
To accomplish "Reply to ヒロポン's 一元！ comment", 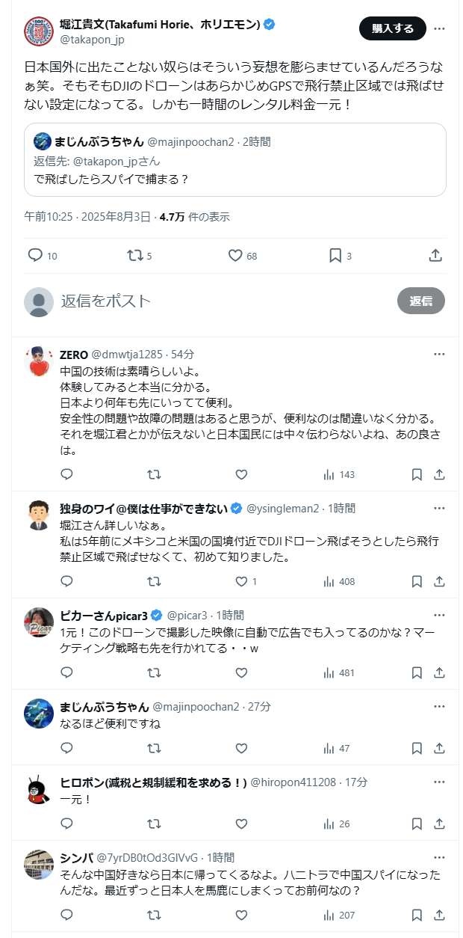I will (x=66, y=824).
